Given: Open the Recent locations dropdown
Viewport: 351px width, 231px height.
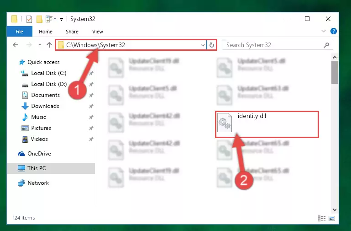Looking at the screenshot, I should [40, 45].
